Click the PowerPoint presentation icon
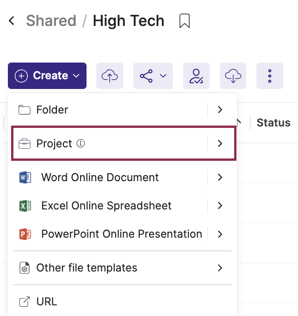This screenshot has height=316, width=298. pyautogui.click(x=25, y=234)
